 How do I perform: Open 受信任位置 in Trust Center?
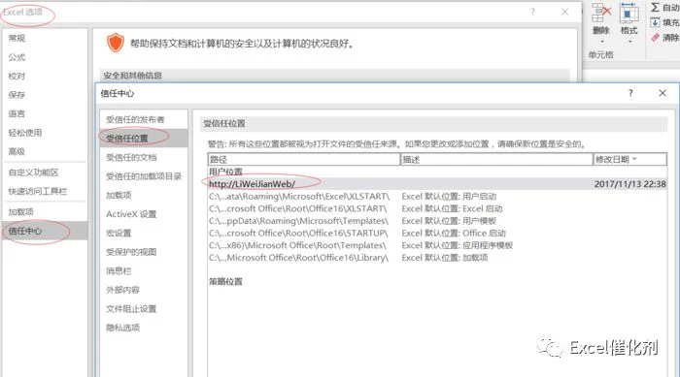click(x=144, y=139)
